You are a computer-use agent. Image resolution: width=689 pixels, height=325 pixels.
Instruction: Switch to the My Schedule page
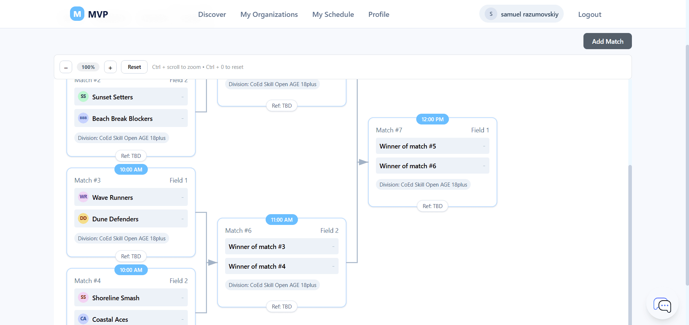click(x=333, y=14)
